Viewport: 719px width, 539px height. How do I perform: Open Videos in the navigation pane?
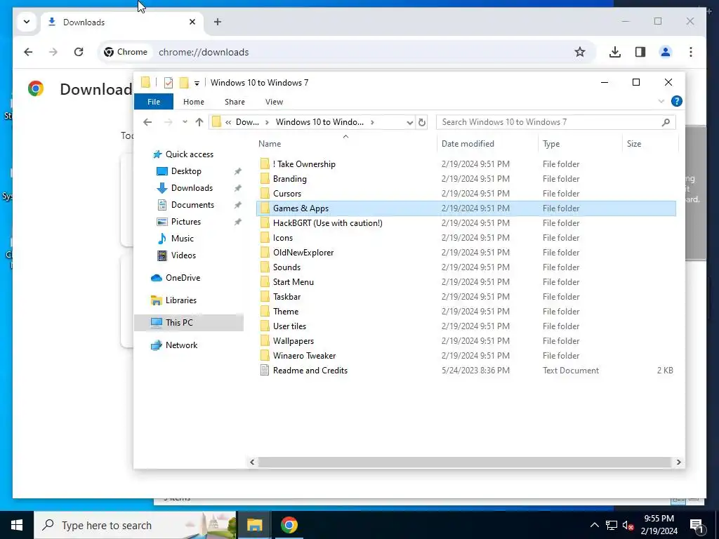click(183, 255)
